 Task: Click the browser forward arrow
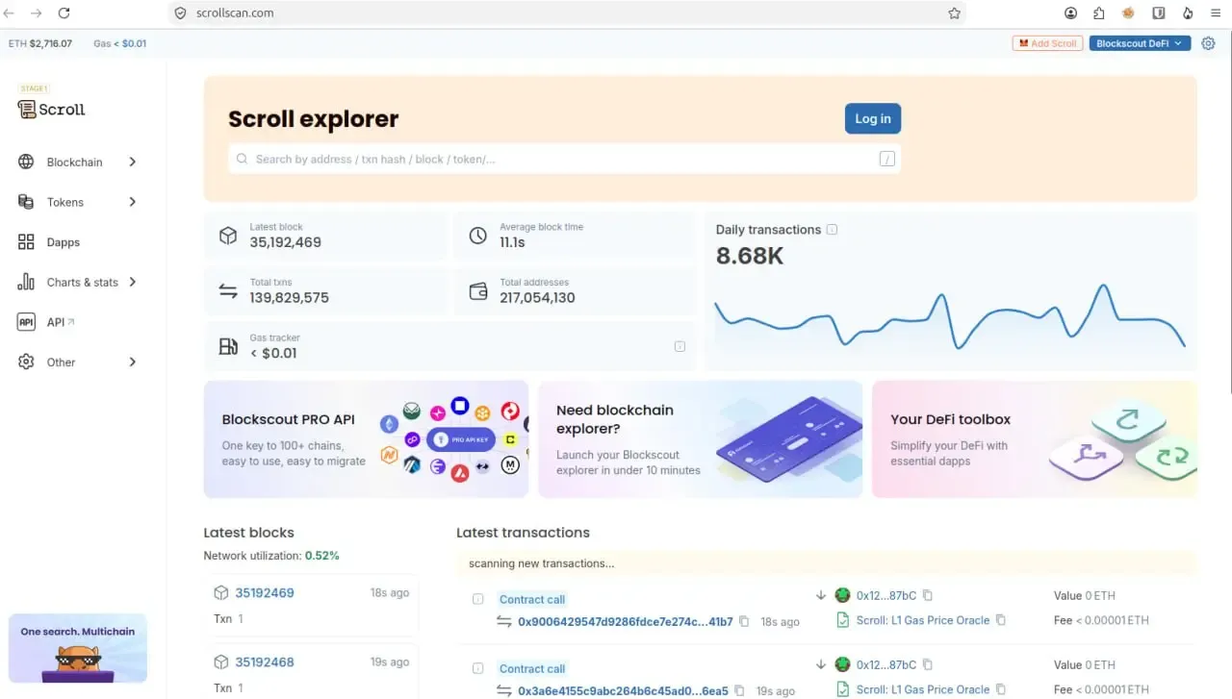[37, 13]
